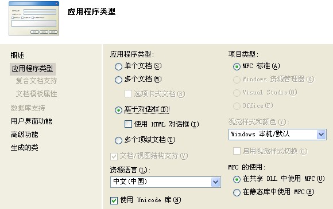Click the dialog preview image in the header
Viewport: 333px width, 209px height.
tap(34, 18)
